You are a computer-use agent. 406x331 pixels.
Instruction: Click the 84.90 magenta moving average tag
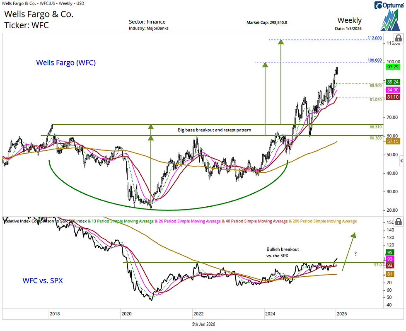pos(393,89)
